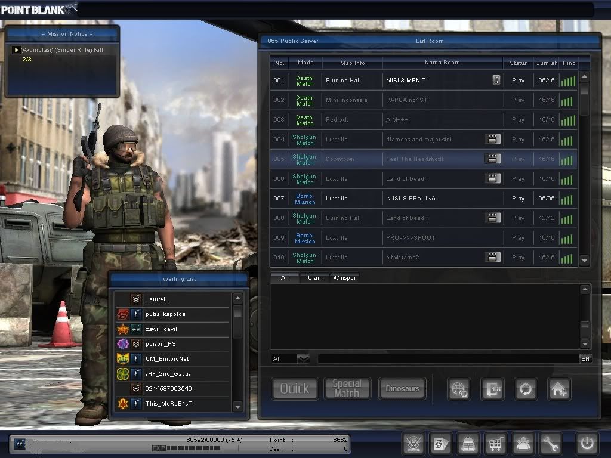Sort rooms by Nama Room column header

pyautogui.click(x=442, y=62)
